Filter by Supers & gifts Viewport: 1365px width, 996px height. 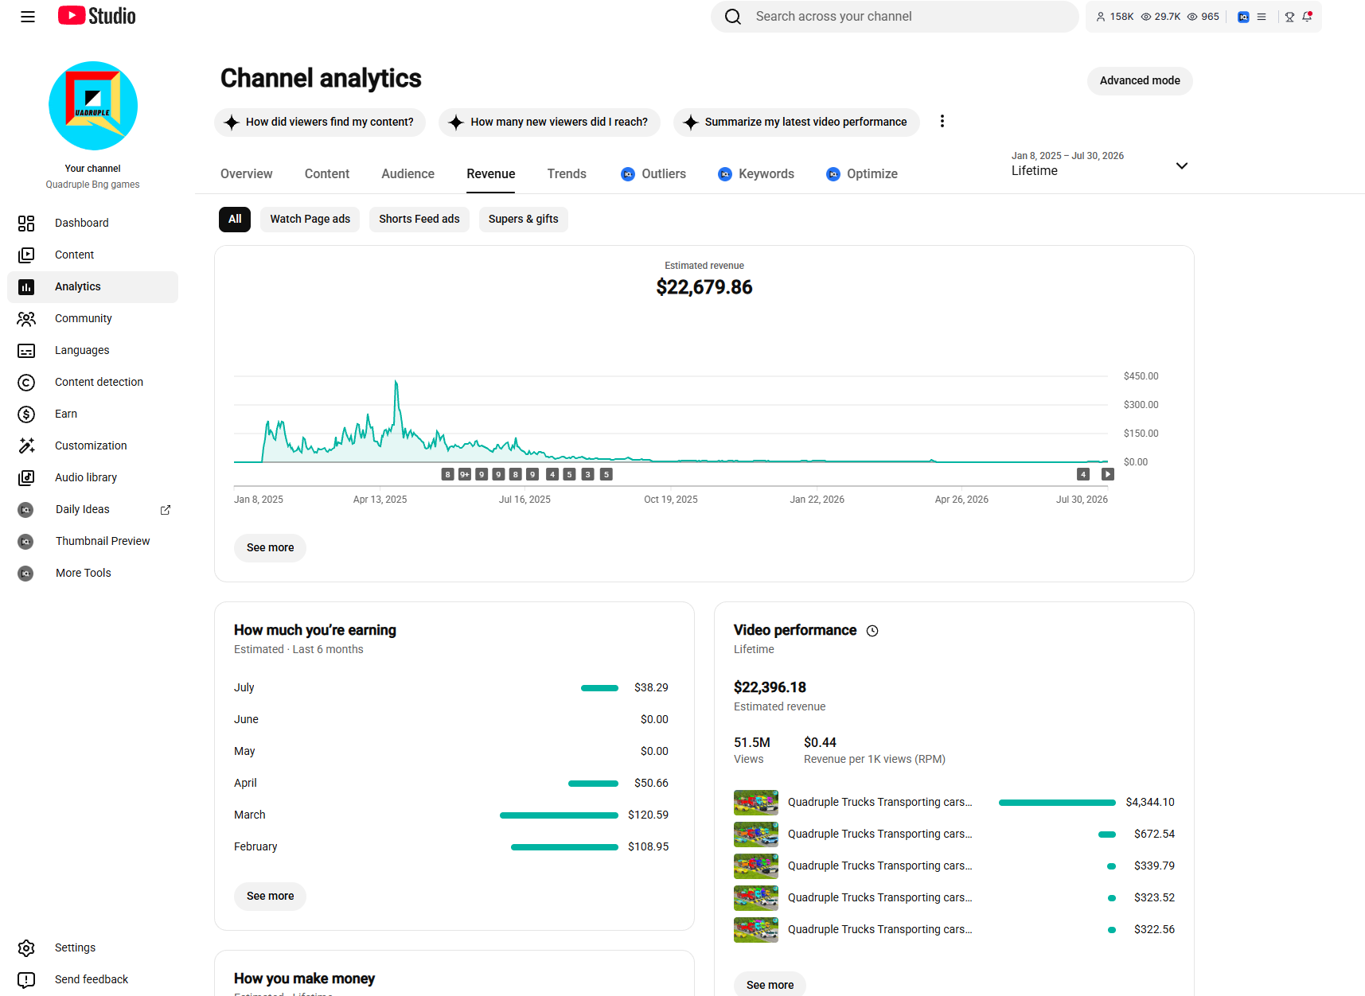pyautogui.click(x=524, y=220)
